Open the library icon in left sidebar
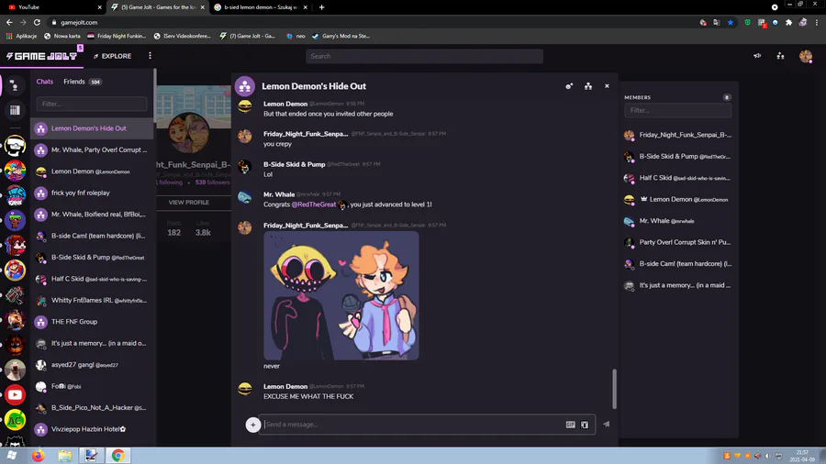The height and width of the screenshot is (464, 826). pyautogui.click(x=15, y=110)
